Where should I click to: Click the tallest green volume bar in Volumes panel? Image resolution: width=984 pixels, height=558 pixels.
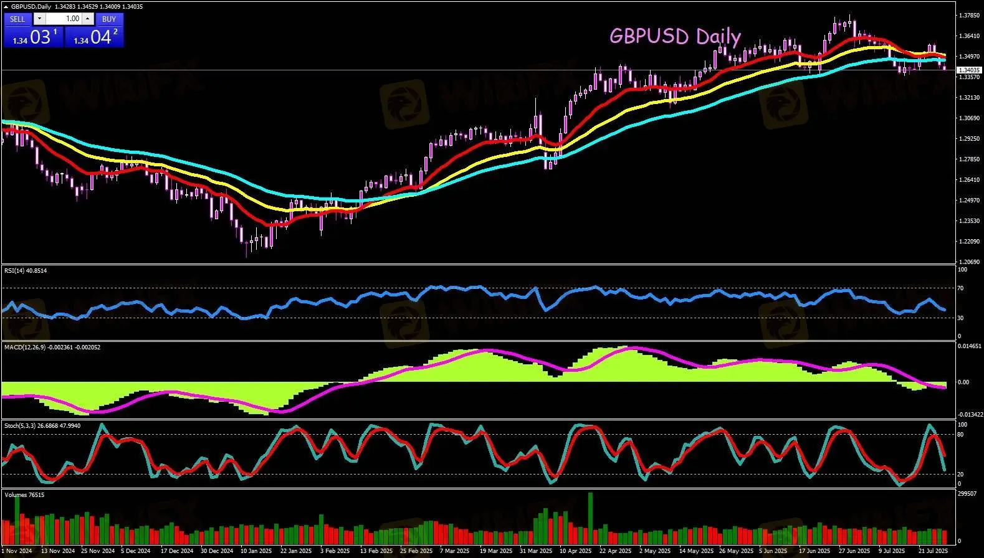click(x=590, y=518)
